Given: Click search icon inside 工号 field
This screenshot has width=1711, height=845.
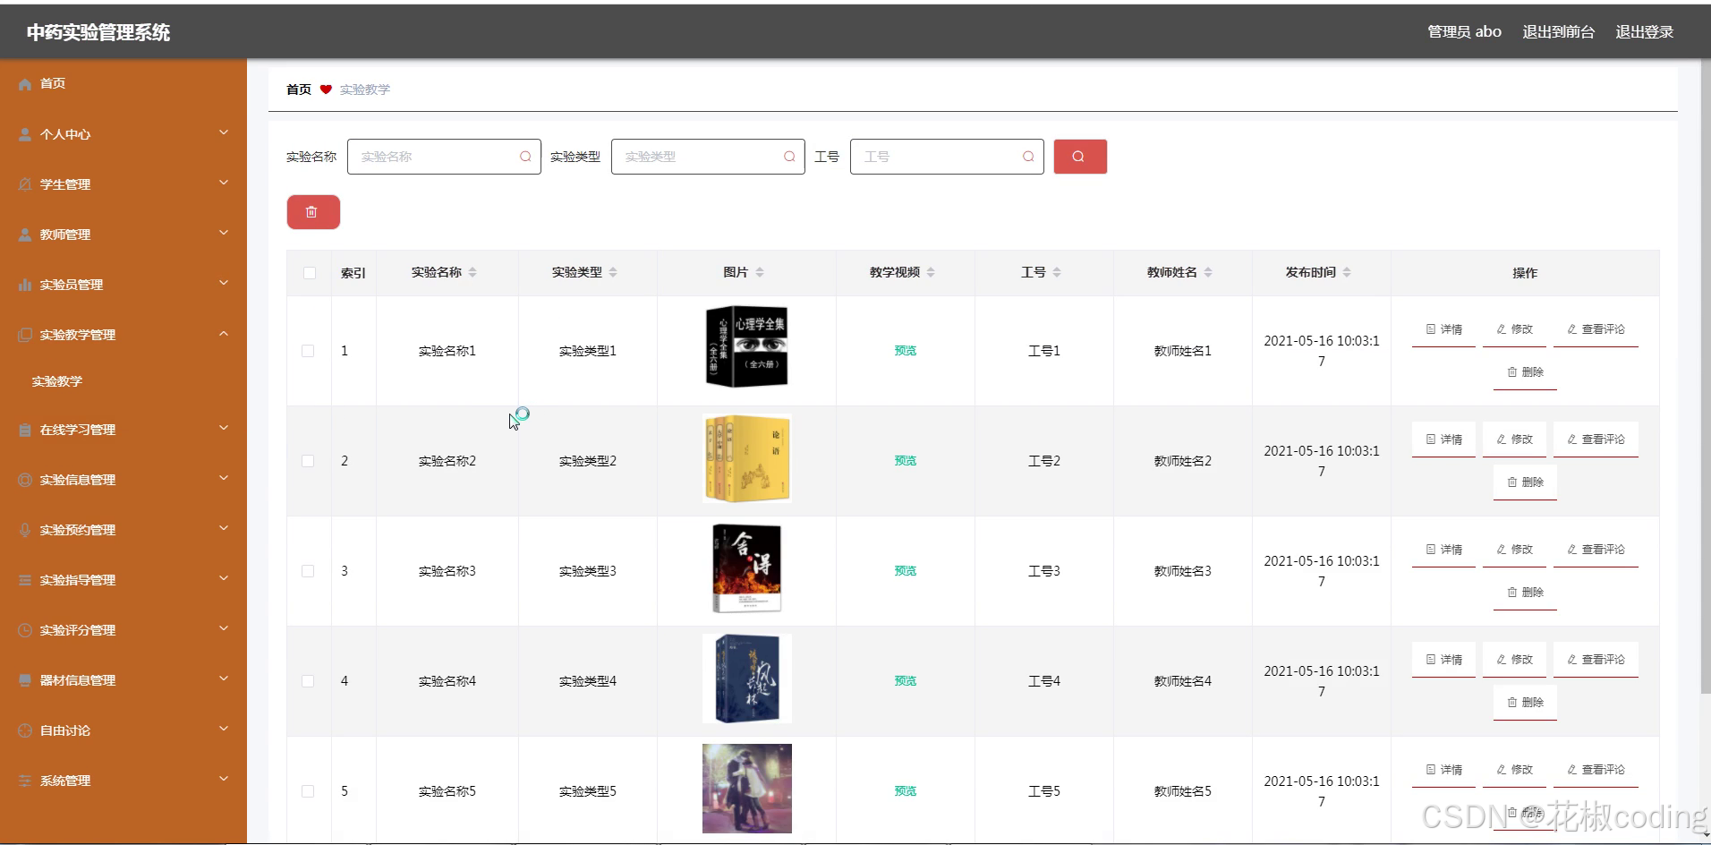Looking at the screenshot, I should coord(1028,157).
